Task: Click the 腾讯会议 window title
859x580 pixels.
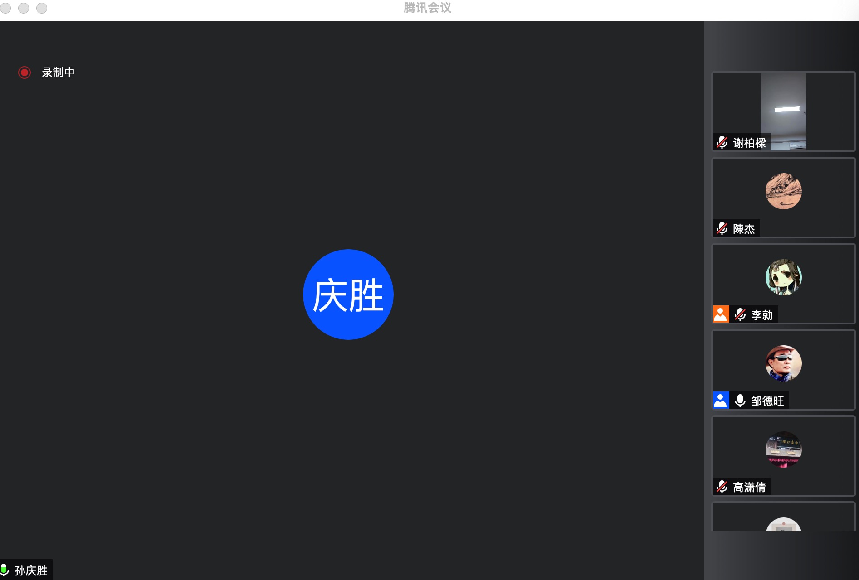Action: (x=427, y=8)
